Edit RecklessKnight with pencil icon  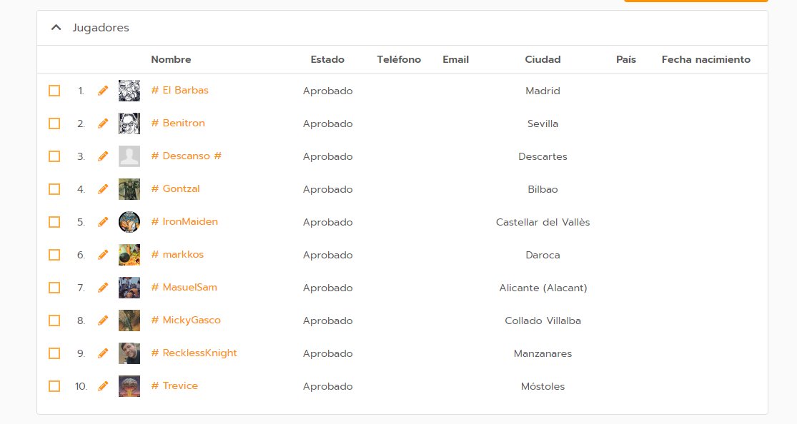(103, 353)
